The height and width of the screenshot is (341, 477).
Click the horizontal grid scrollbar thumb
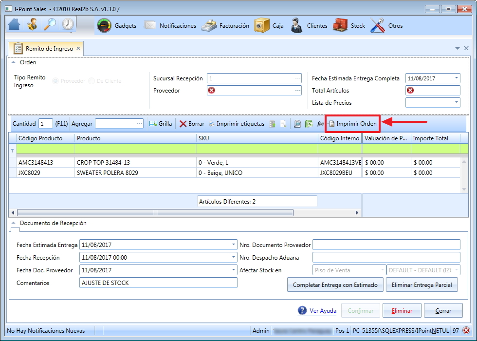155,212
